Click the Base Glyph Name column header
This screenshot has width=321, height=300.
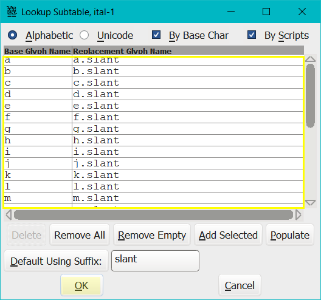[38, 51]
